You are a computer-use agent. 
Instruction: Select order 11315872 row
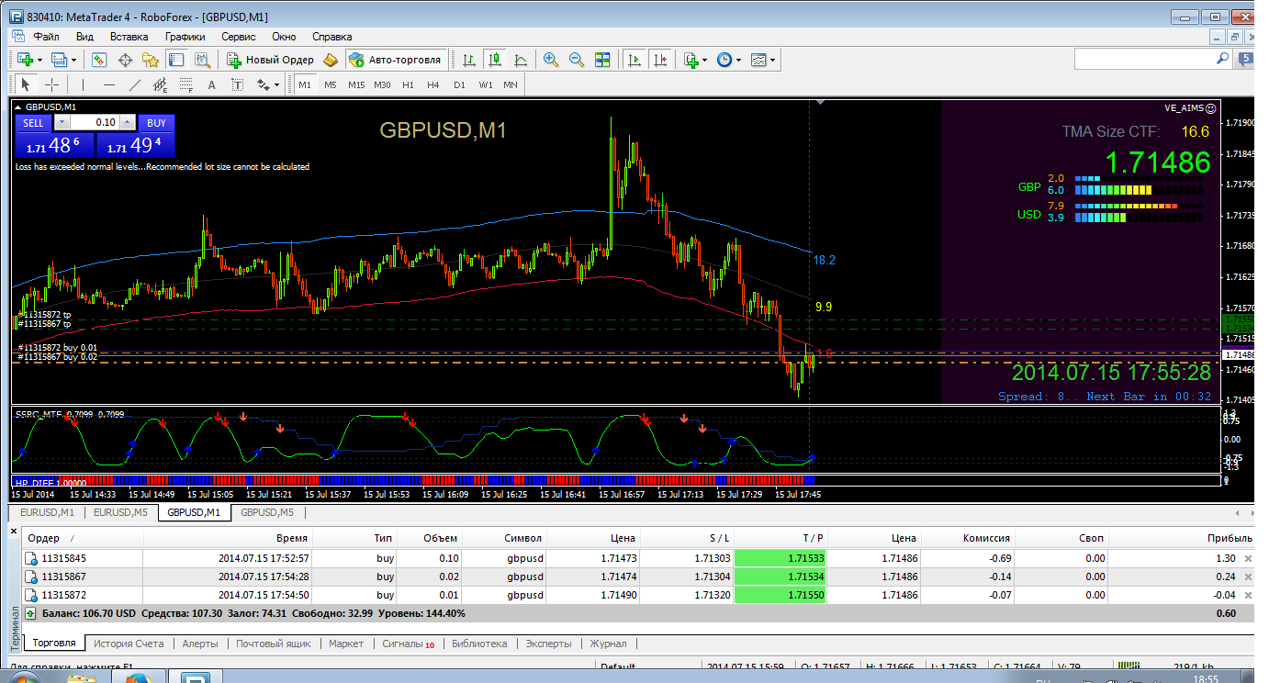tap(638, 595)
